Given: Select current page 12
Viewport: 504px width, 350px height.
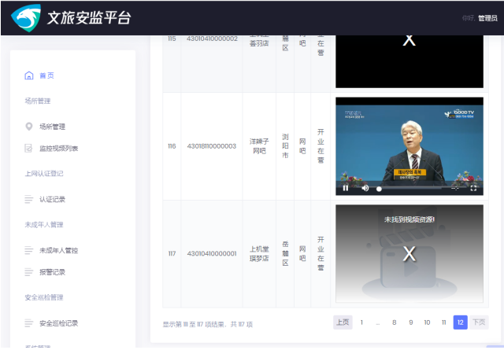Looking at the screenshot, I should (x=460, y=322).
